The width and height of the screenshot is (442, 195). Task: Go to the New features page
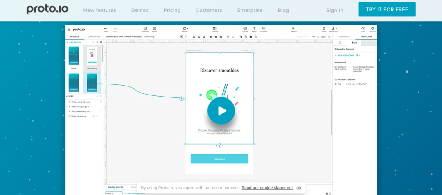pos(100,10)
